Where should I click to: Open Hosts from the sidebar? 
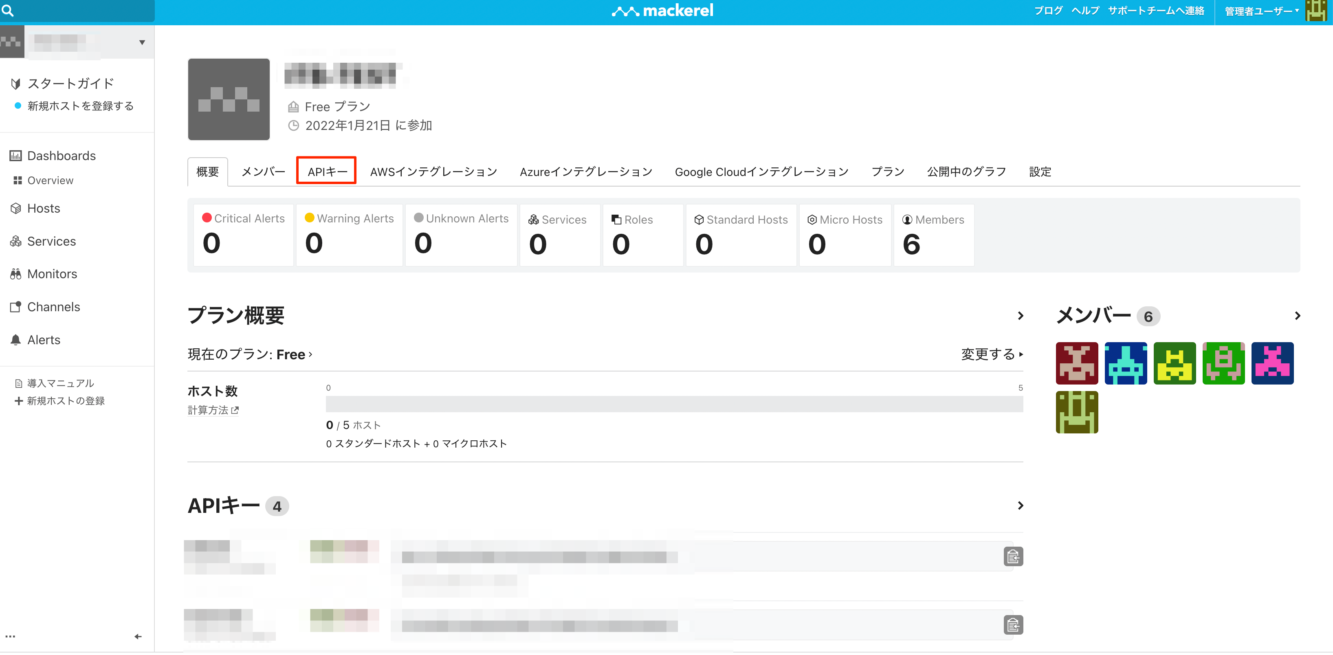pyautogui.click(x=44, y=209)
